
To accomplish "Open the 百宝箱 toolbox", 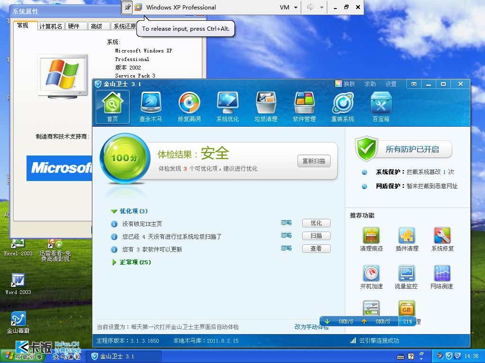I will 381,107.
